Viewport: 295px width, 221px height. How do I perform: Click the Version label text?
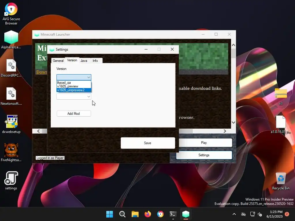(61, 69)
